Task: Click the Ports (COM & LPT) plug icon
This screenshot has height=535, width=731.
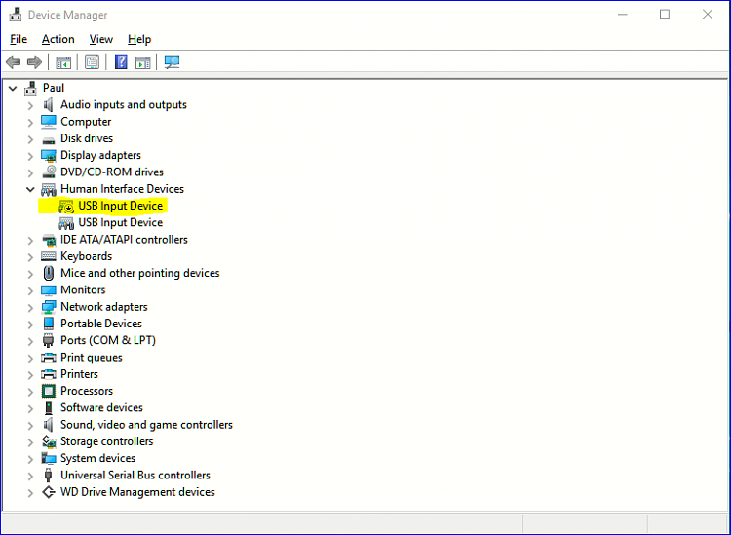Action: (x=48, y=341)
